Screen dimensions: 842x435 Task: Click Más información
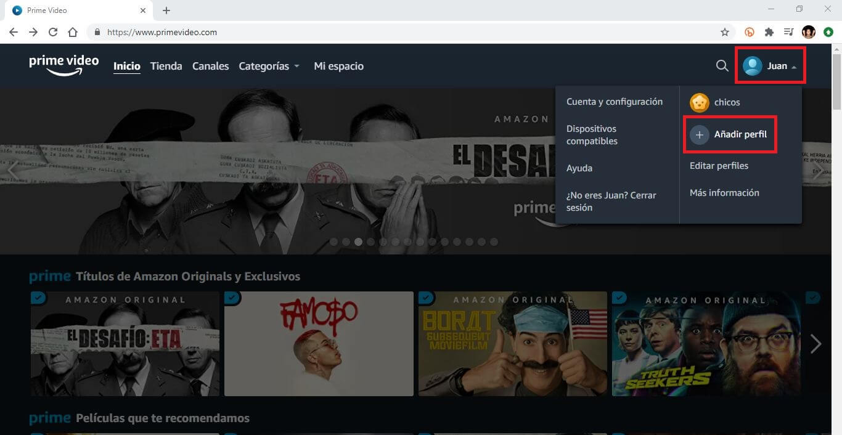[724, 193]
